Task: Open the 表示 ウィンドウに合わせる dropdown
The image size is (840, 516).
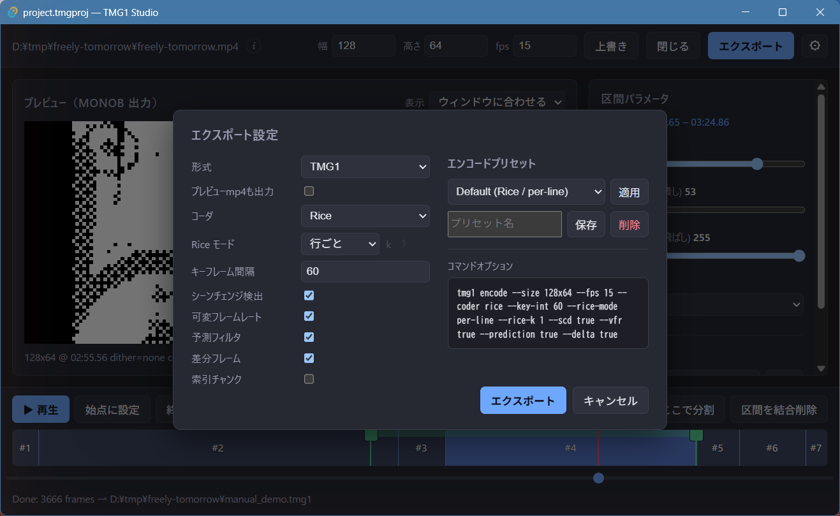Action: pyautogui.click(x=497, y=102)
